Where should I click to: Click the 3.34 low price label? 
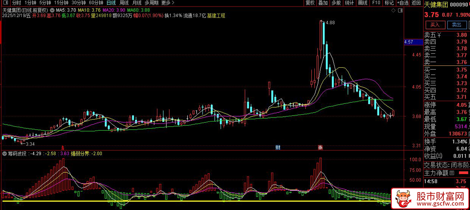coord(30,144)
